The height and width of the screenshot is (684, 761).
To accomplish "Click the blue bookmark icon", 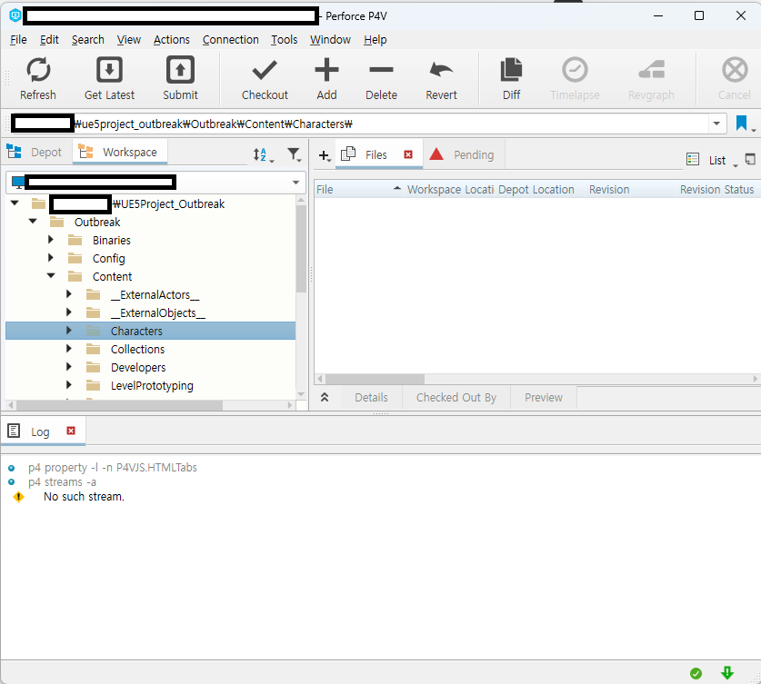I will [x=741, y=124].
